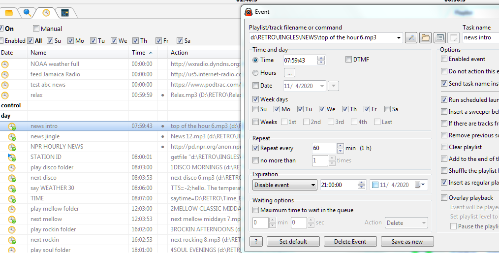
Task: Select the Hours radio button
Action: (255, 73)
